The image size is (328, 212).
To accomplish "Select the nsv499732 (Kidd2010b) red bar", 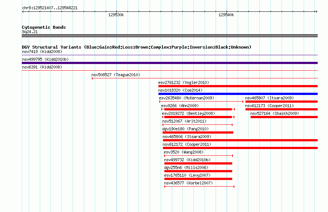I will coord(198,163).
